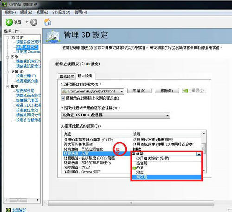Open the 系統資訊 link at bottom left
The image size is (232, 212).
click(19, 210)
